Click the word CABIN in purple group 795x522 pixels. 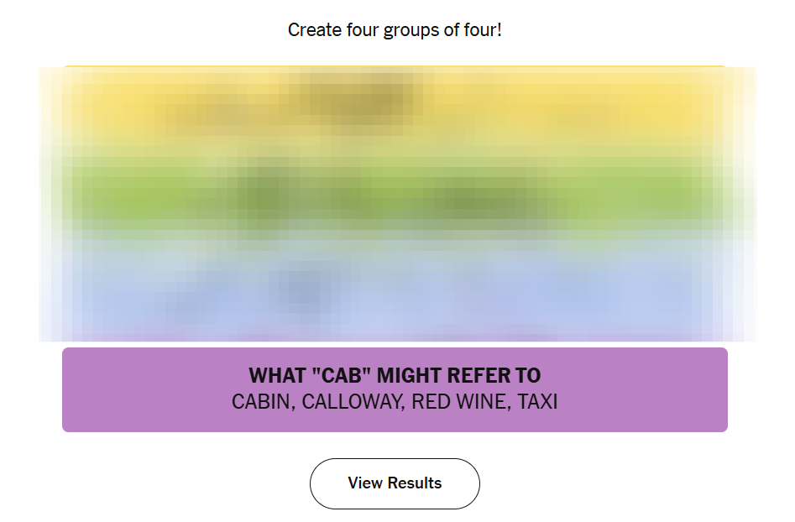[x=262, y=403]
